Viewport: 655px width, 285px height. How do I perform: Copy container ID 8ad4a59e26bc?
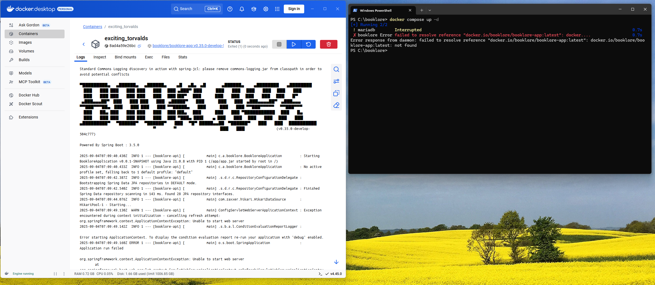pos(139,46)
